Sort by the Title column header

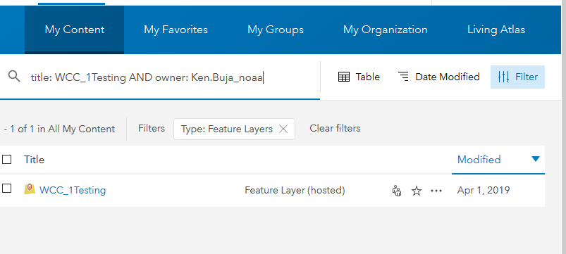pyautogui.click(x=35, y=160)
